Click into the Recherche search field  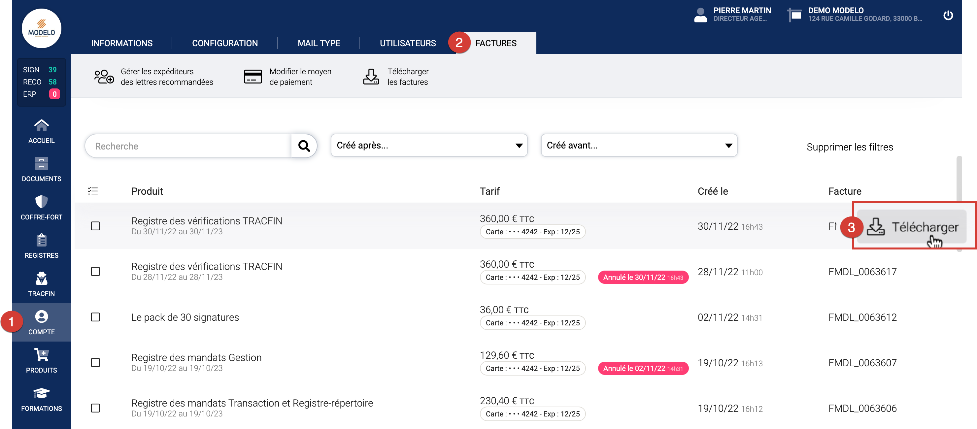188,146
